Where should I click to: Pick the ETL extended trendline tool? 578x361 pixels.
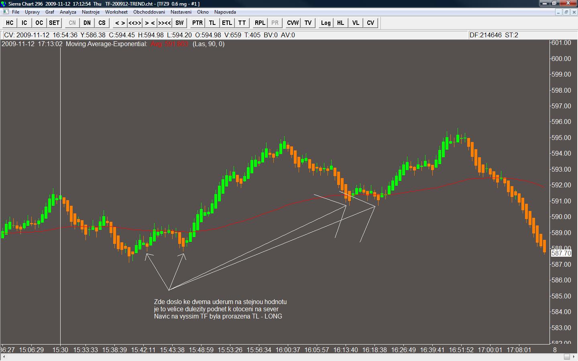tap(227, 23)
